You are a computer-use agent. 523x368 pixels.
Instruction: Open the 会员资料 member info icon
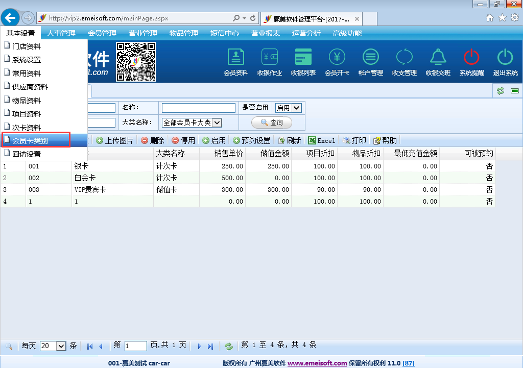coord(235,62)
